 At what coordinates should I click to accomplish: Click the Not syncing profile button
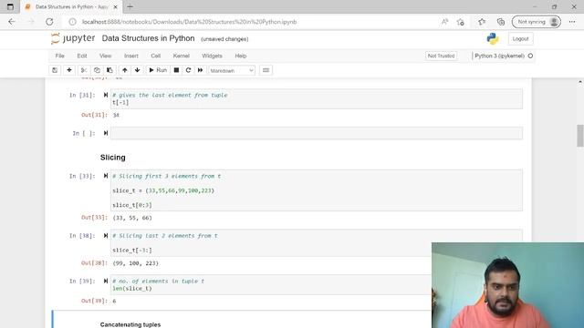point(537,22)
